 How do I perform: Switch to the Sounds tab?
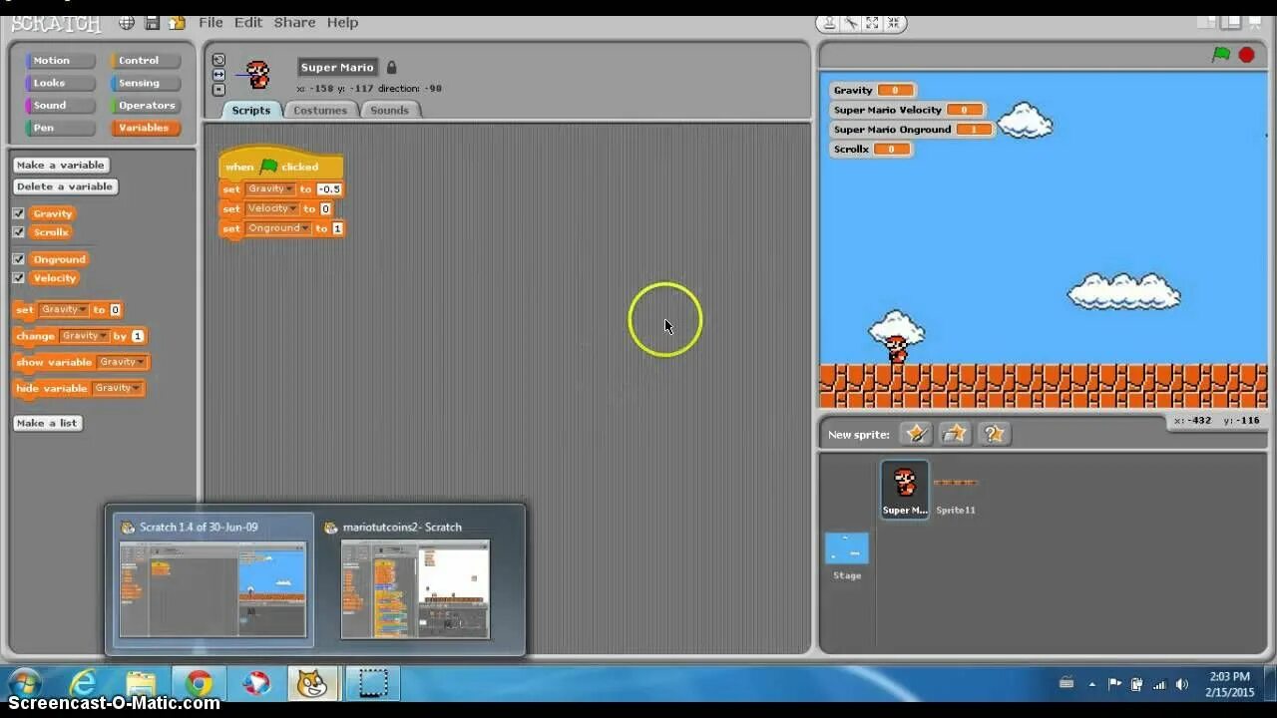pos(390,111)
